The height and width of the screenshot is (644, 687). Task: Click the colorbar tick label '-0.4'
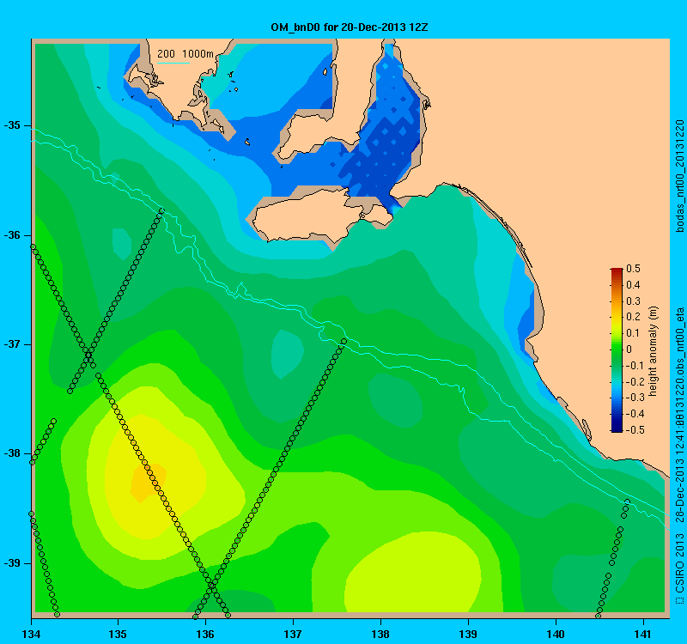pyautogui.click(x=635, y=414)
